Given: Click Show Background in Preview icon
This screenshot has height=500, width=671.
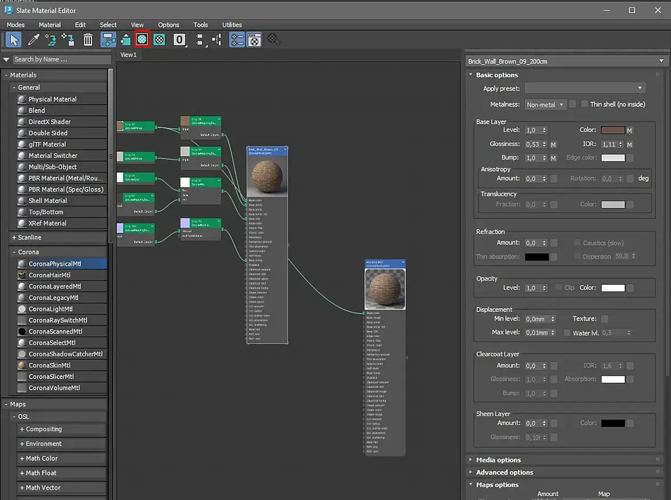Looking at the screenshot, I should [159, 39].
